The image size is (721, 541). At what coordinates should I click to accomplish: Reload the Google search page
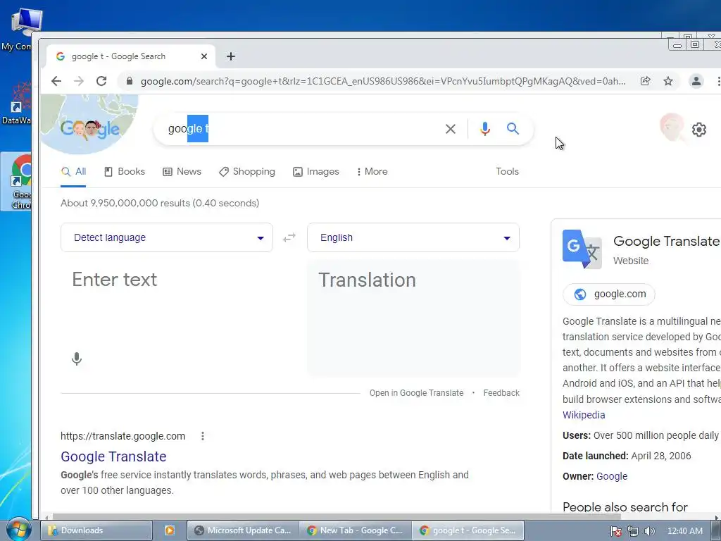(x=101, y=82)
